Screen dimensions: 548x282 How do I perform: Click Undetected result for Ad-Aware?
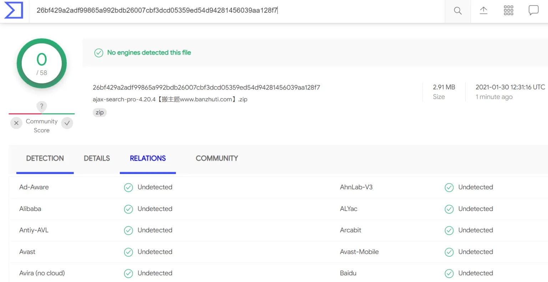click(x=155, y=187)
